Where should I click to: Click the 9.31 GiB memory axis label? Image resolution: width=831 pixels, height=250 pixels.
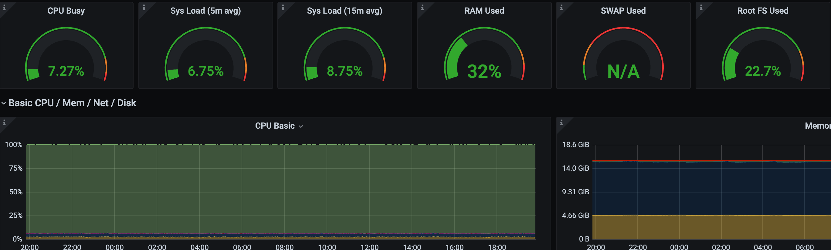[575, 192]
